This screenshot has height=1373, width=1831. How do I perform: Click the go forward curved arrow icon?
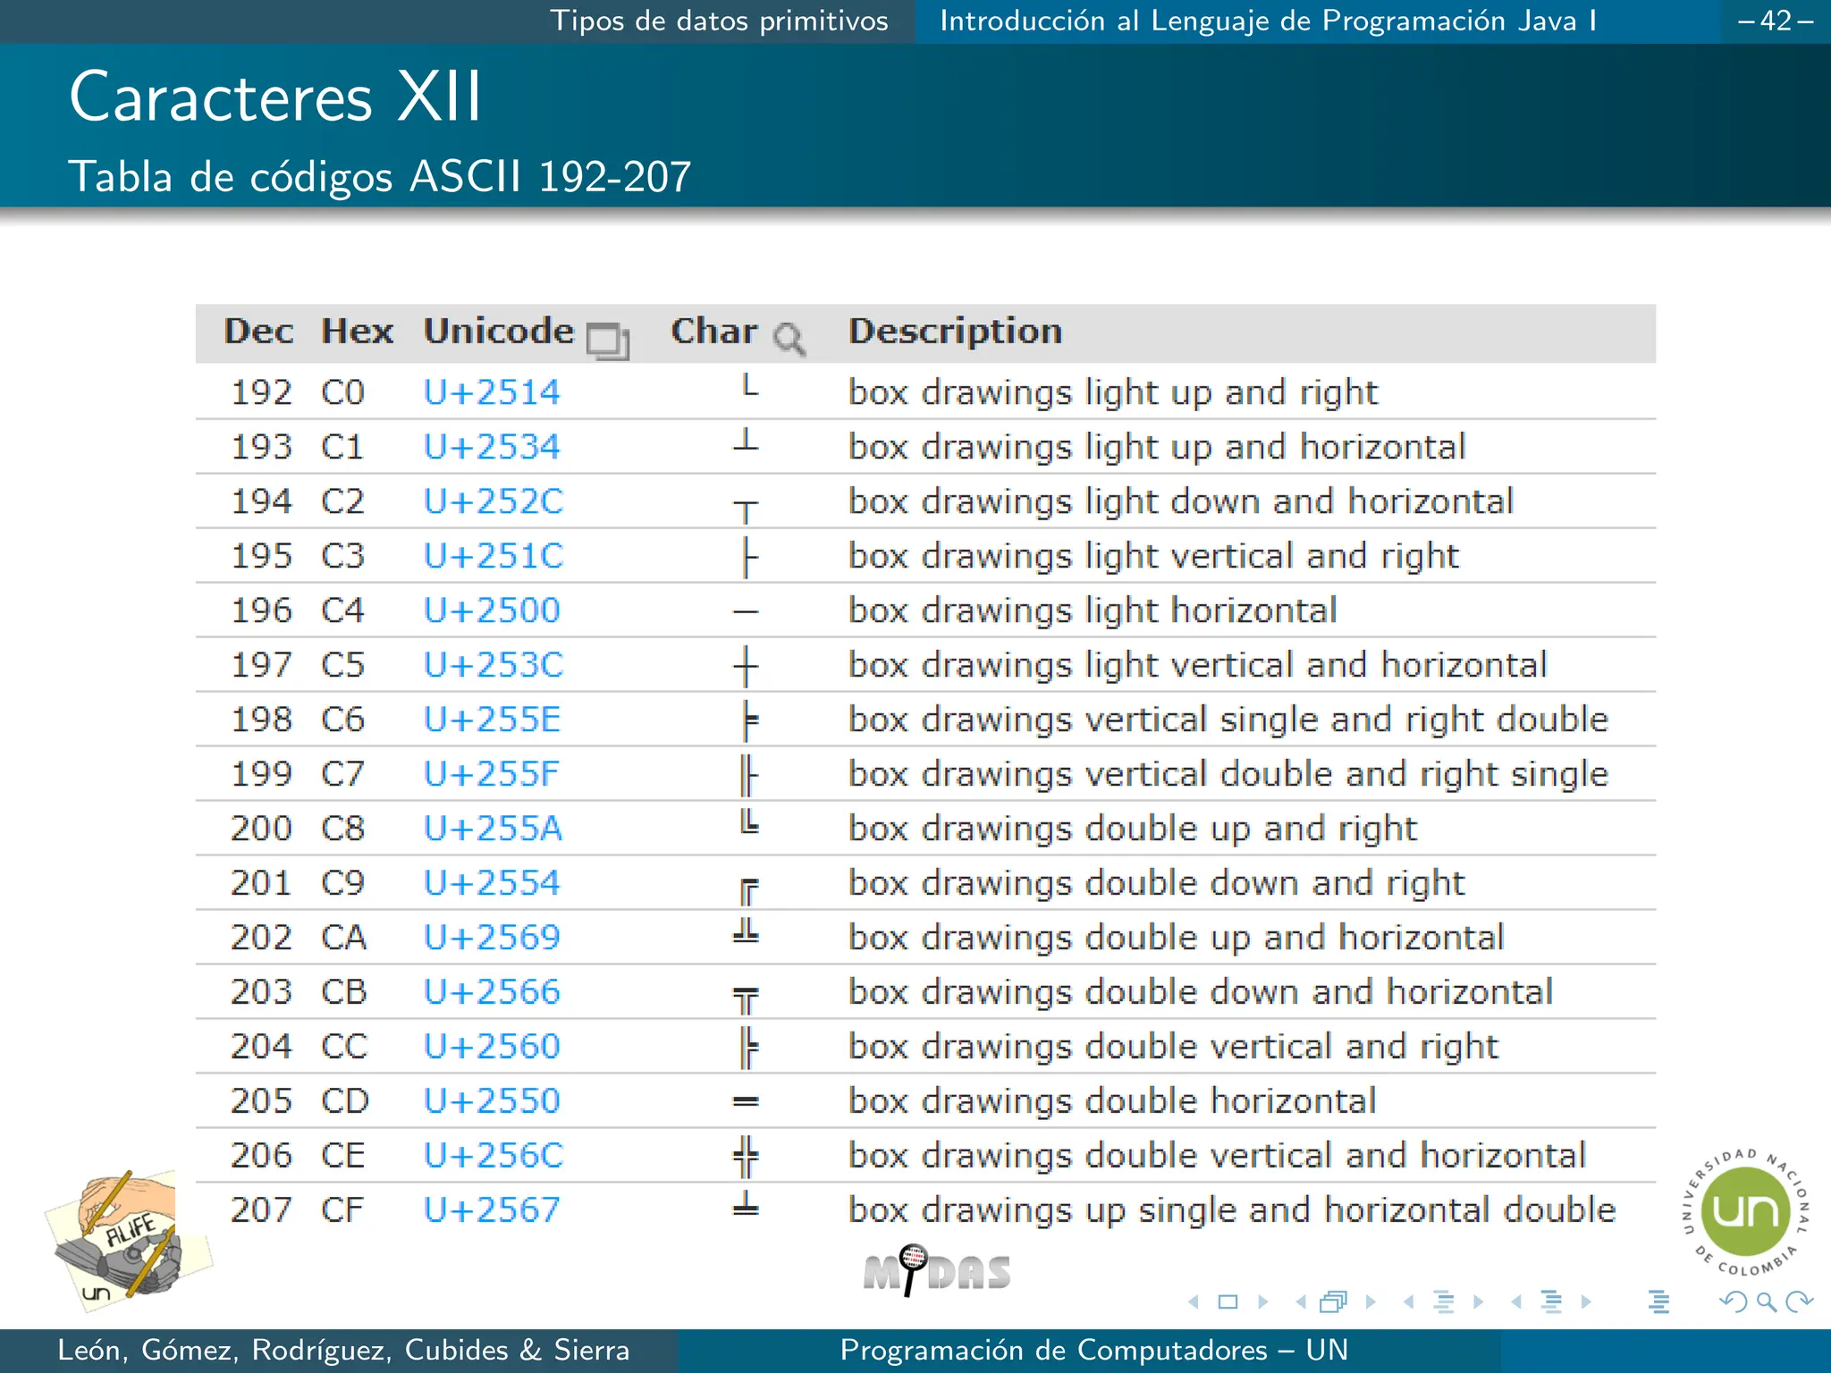(1799, 1302)
